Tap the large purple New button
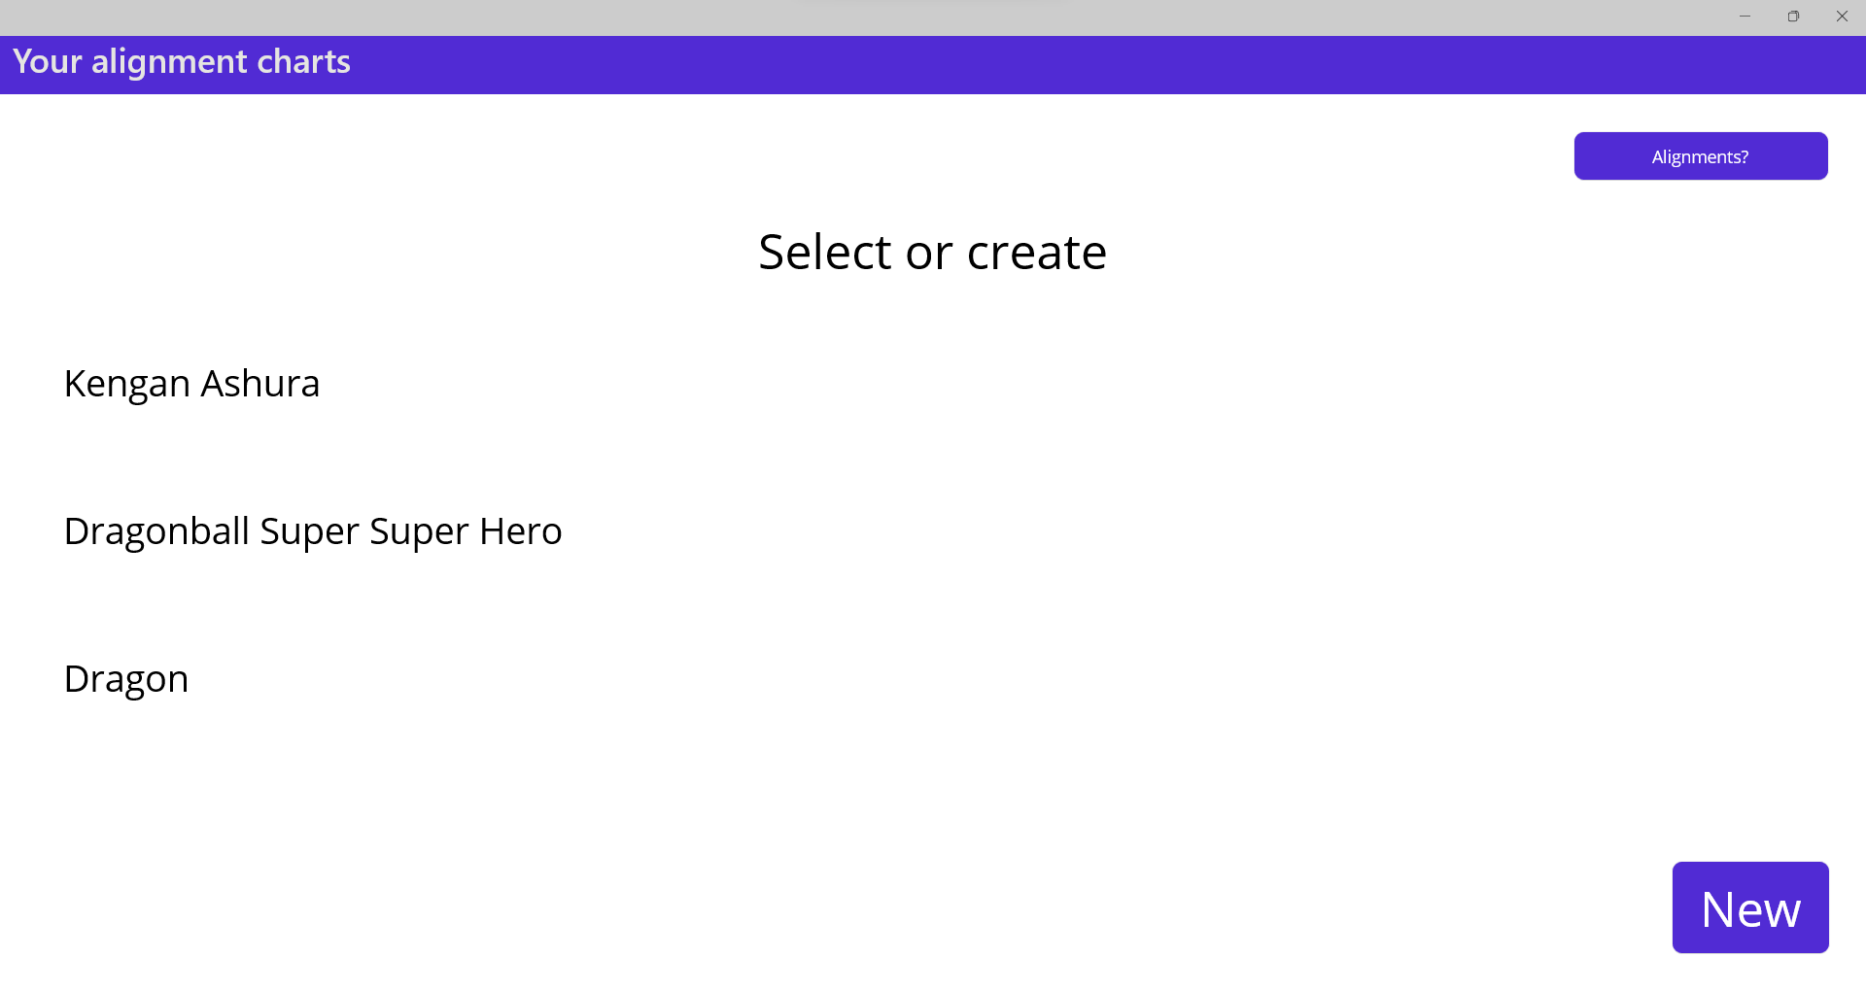Image resolution: width=1866 pixels, height=991 pixels. click(x=1749, y=907)
